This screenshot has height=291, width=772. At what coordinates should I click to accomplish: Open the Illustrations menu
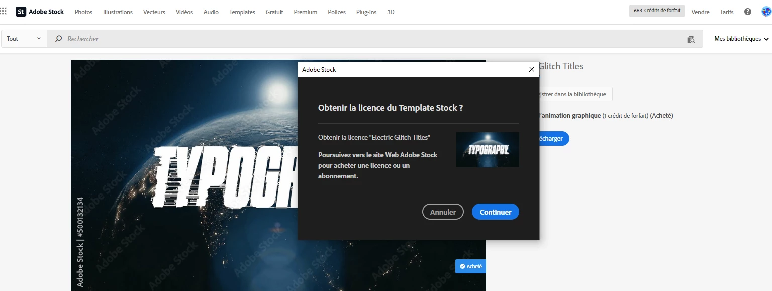[x=118, y=12]
